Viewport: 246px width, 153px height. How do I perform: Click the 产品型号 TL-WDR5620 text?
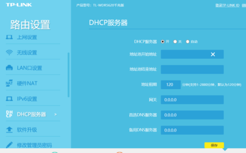point(100,5)
